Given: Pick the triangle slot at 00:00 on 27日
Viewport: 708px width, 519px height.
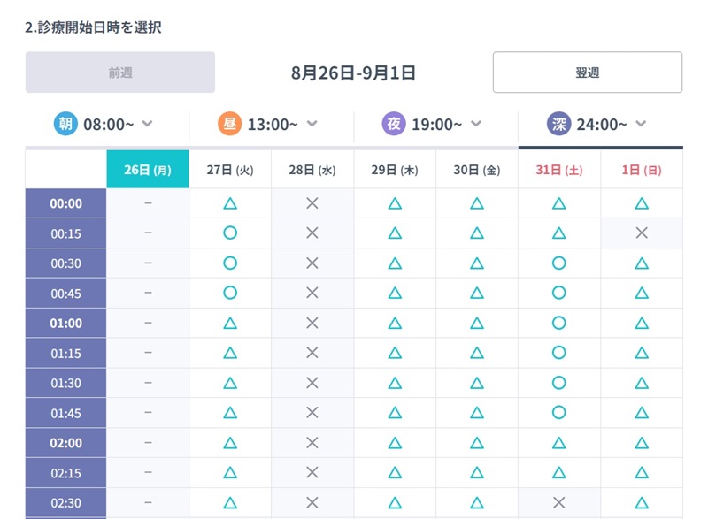Looking at the screenshot, I should point(230,203).
